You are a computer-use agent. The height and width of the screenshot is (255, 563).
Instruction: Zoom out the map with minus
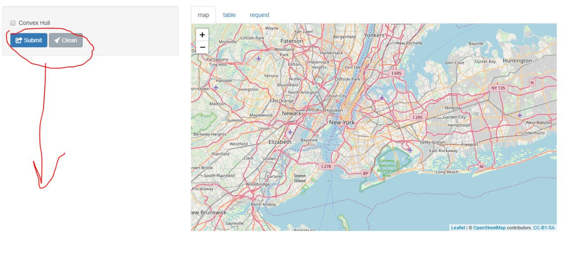pyautogui.click(x=202, y=47)
